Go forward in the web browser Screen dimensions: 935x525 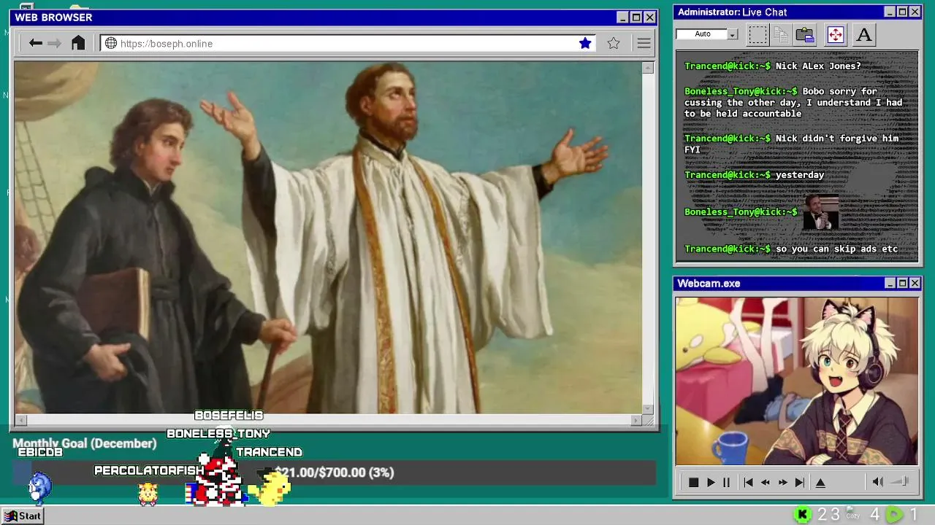(x=54, y=43)
